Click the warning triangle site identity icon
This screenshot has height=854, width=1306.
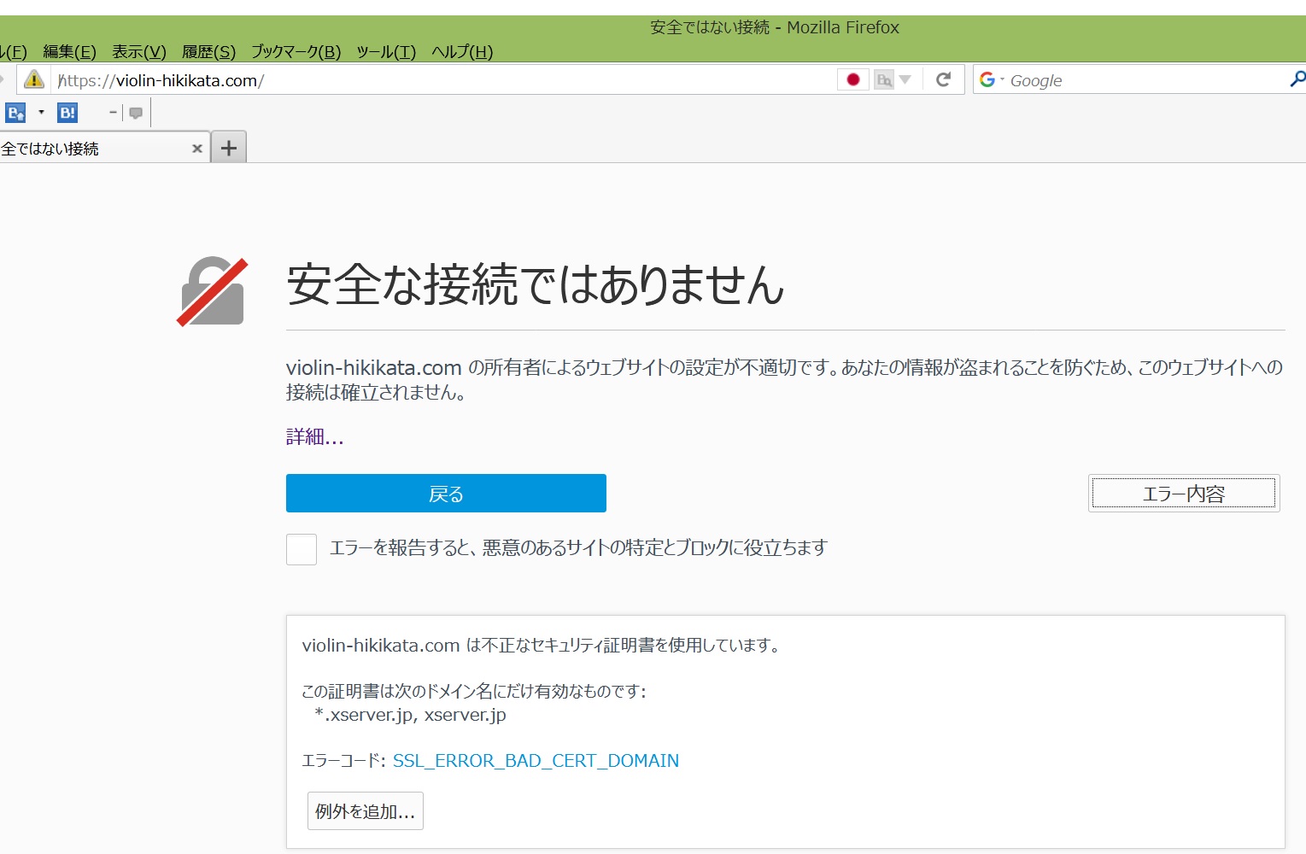click(x=34, y=80)
